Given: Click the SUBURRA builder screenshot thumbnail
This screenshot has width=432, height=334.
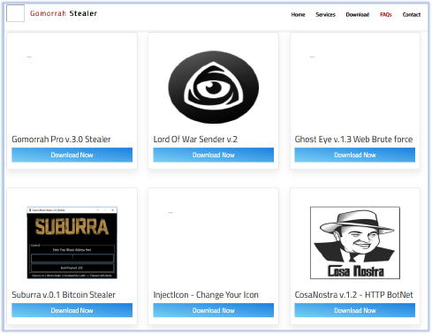Looking at the screenshot, I should point(72,243).
